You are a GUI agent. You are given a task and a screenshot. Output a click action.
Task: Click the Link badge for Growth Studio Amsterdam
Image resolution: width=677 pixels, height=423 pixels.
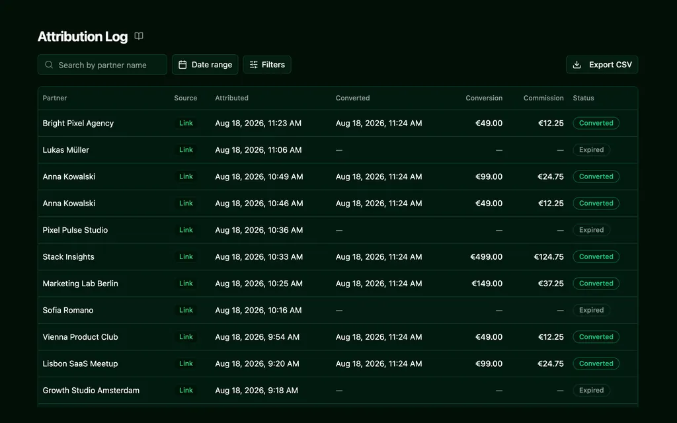186,390
